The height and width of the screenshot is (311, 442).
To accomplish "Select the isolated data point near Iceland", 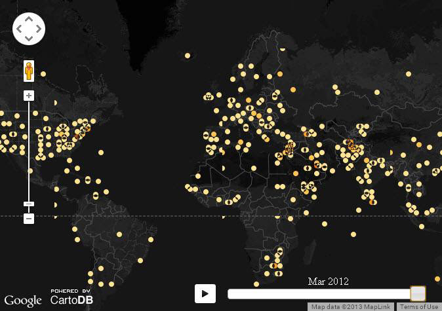I will pyautogui.click(x=187, y=56).
